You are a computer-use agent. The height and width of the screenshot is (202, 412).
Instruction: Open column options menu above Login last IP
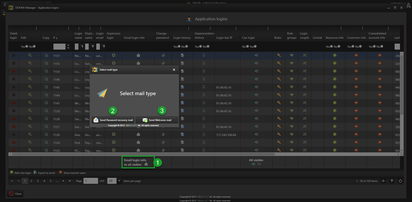coord(236,28)
